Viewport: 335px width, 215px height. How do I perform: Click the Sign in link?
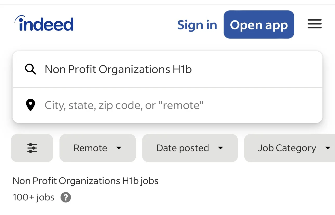(197, 25)
